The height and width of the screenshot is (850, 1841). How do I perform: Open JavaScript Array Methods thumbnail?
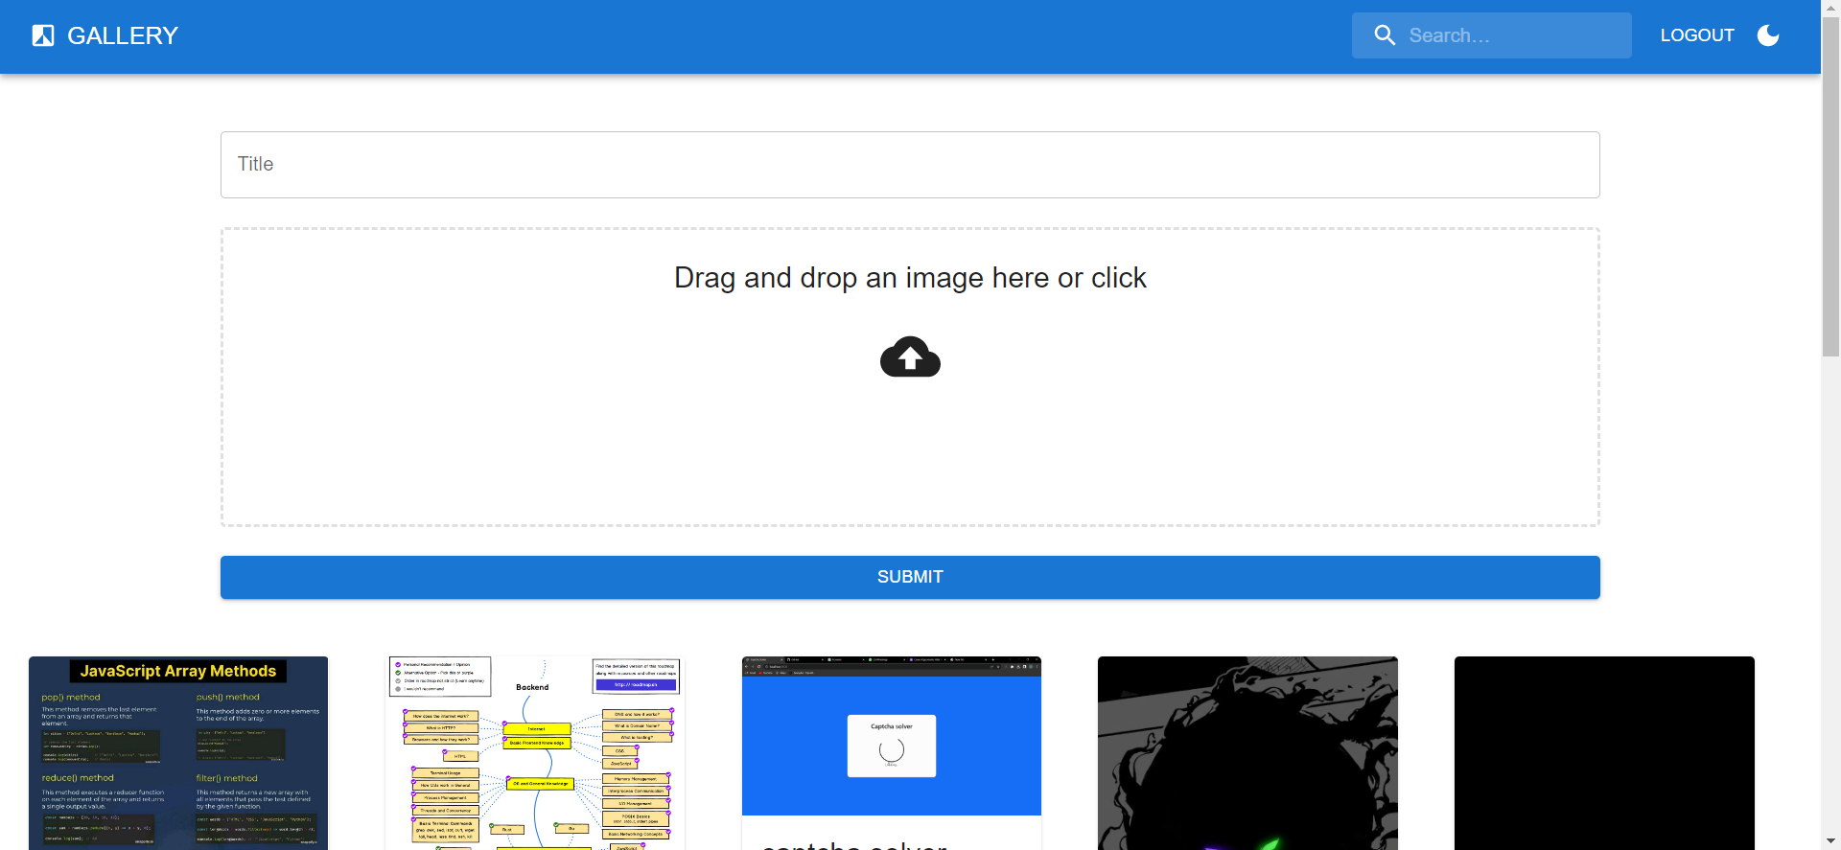pyautogui.click(x=178, y=753)
